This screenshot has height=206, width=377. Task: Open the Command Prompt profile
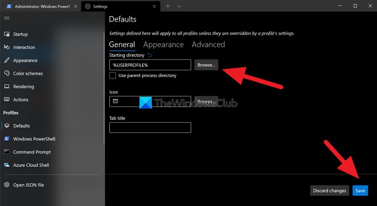[27, 152]
